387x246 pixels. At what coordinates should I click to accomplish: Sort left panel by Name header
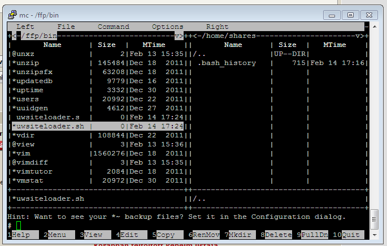(53, 45)
